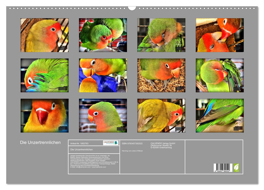Click the CALVENDO logo
Viewport: 264px width, 190px height.
tap(111, 143)
